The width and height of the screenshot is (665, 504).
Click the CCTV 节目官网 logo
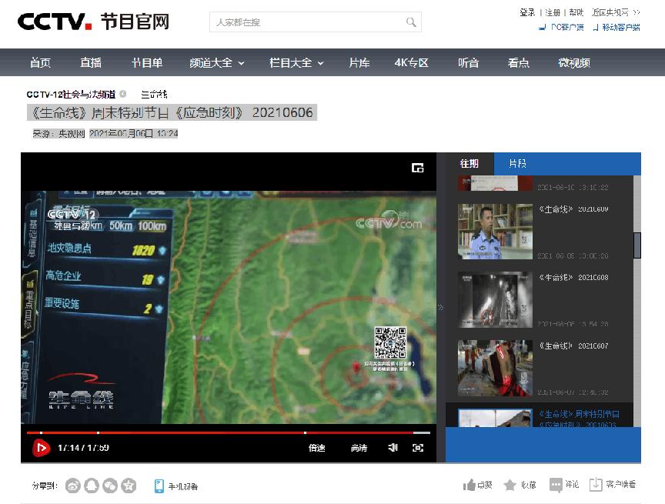pos(93,22)
